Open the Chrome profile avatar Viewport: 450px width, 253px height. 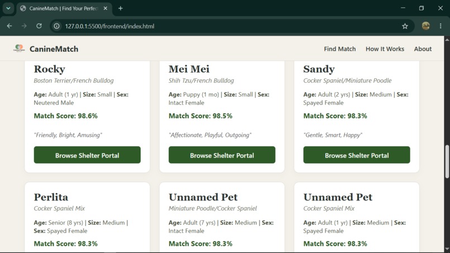426,26
